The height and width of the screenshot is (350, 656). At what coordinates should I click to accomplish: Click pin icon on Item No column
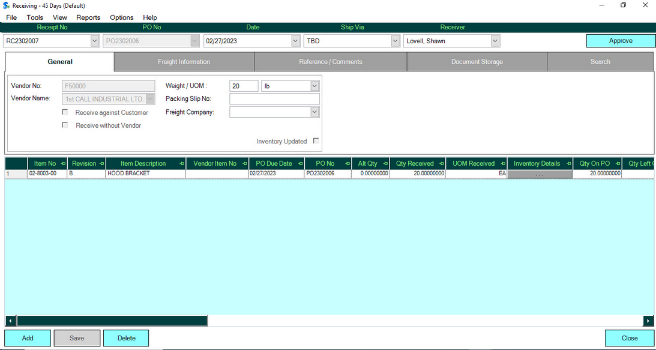(x=63, y=164)
